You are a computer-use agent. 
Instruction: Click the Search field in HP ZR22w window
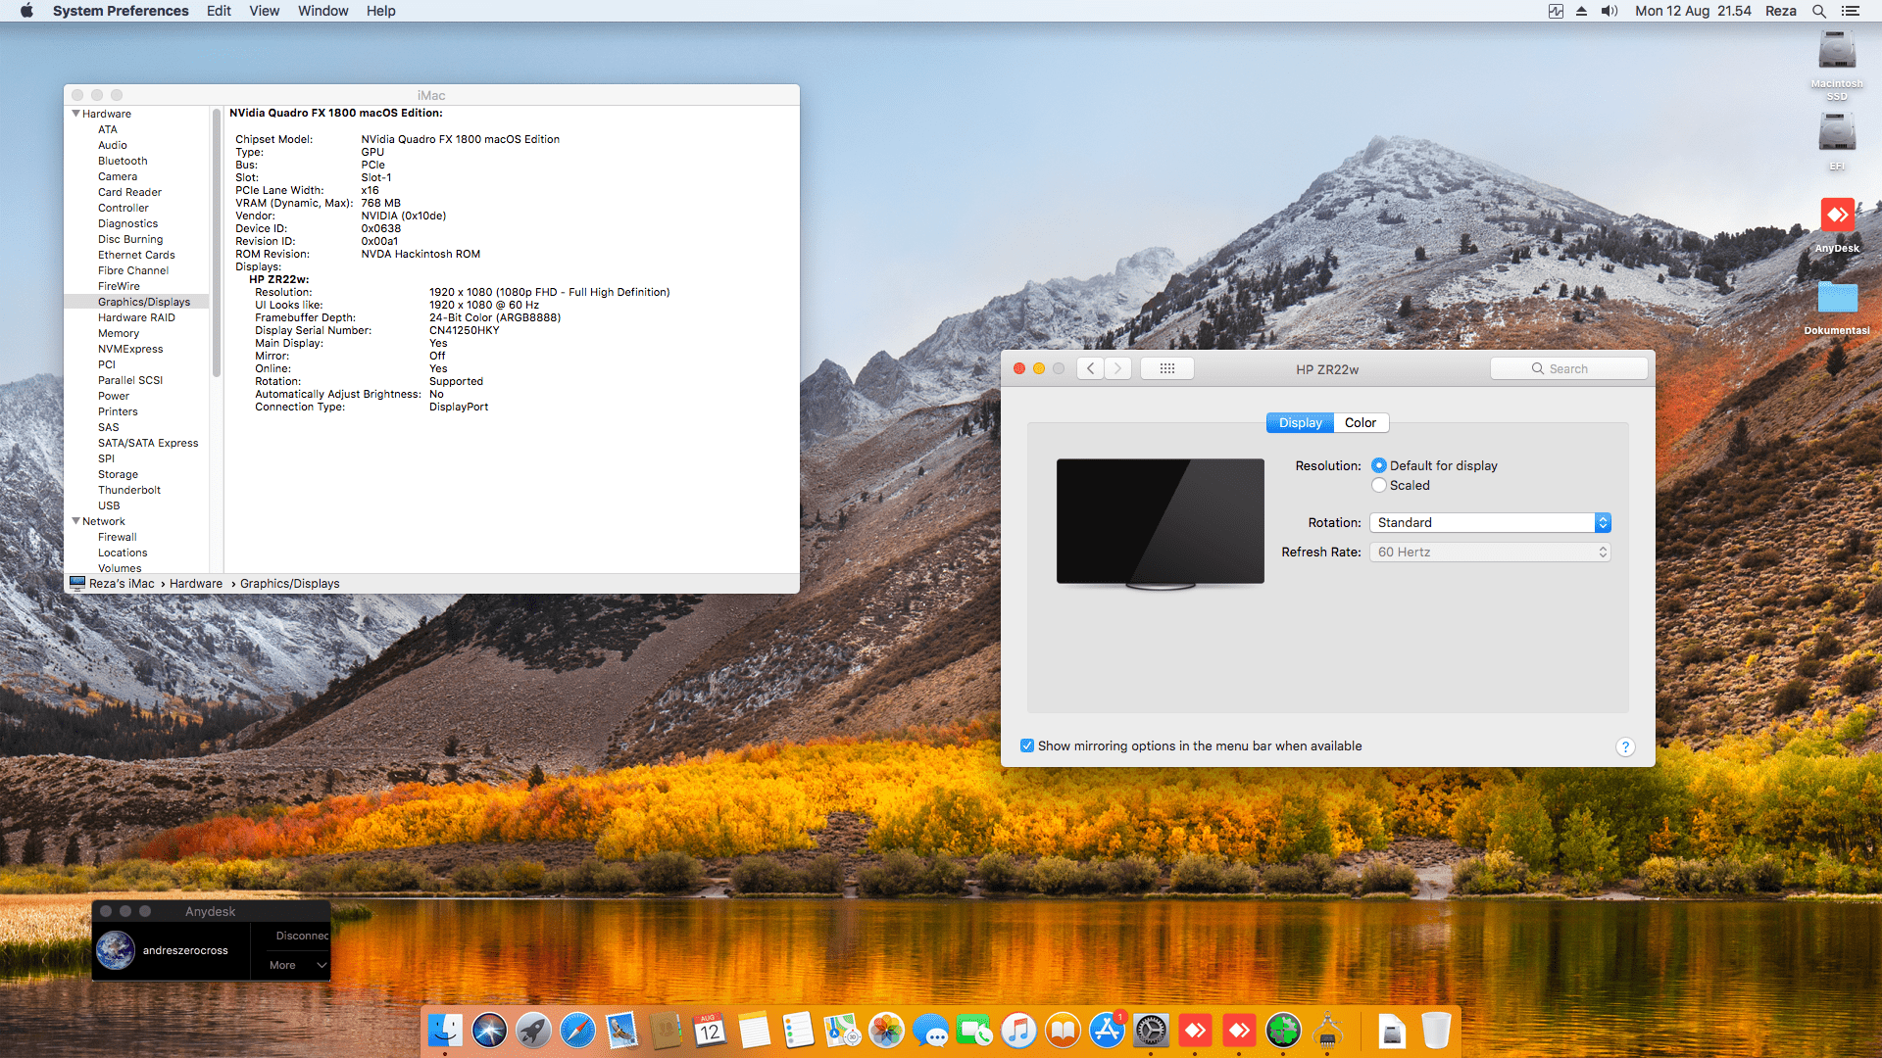(1568, 368)
